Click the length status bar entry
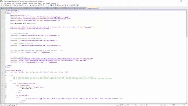188x106 pixels. 119,105
